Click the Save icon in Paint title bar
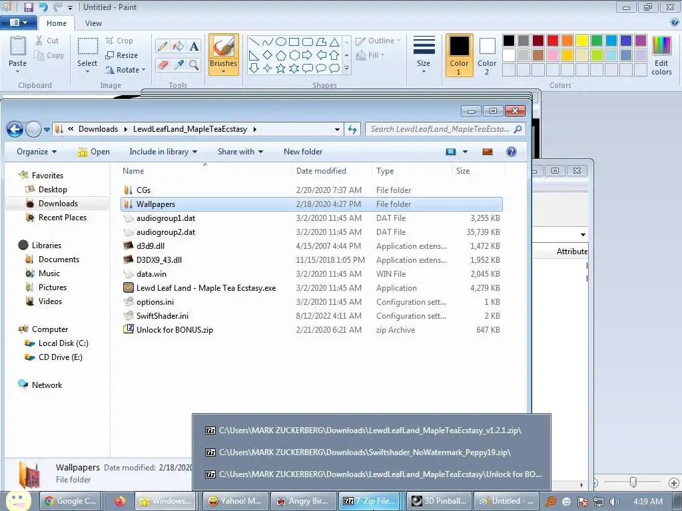This screenshot has width=682, height=511. tap(28, 7)
